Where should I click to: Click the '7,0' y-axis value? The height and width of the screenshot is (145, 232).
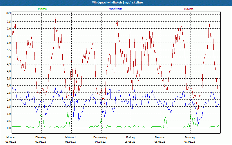pyautogui.click(x=9, y=28)
